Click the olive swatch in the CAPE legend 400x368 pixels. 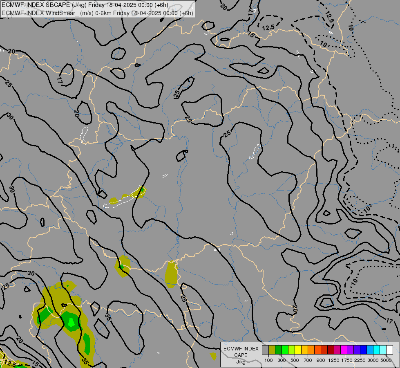[272, 350]
